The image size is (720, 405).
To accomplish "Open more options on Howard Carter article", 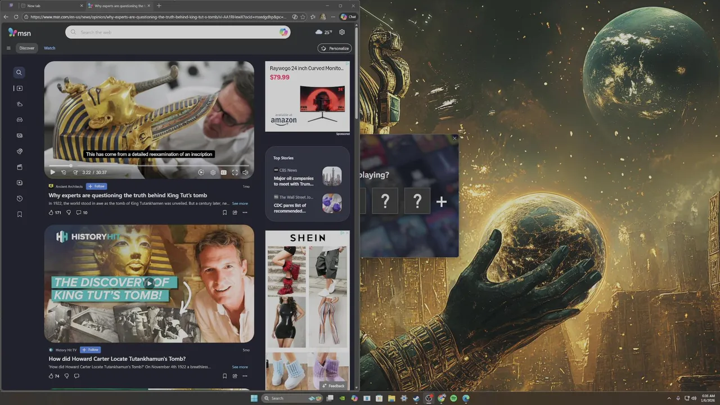I will point(245,376).
